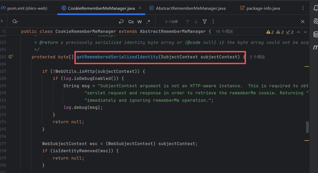Click the AI assistant spiral icon

coord(315,22)
